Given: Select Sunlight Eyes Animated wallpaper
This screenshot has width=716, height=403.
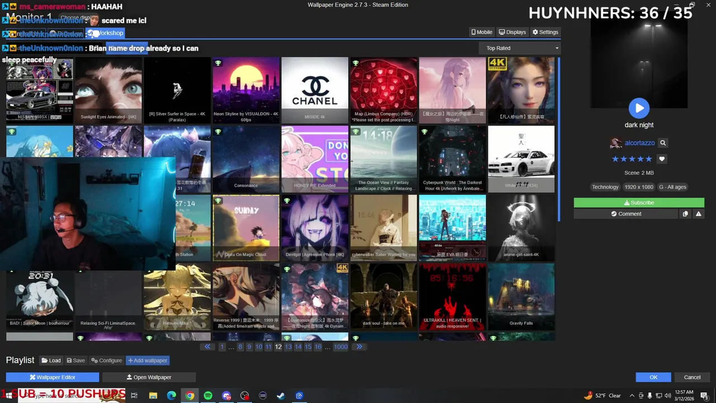Looking at the screenshot, I should click(109, 90).
